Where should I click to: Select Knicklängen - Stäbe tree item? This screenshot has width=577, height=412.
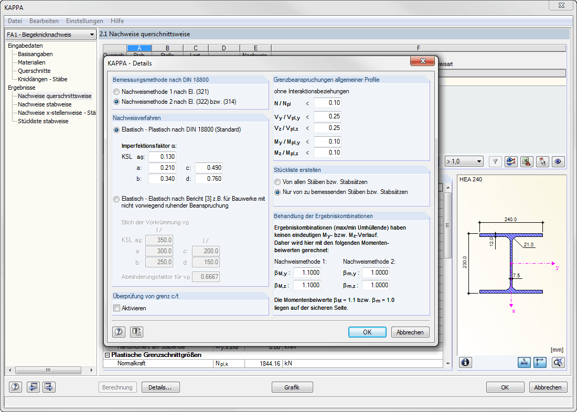click(42, 80)
